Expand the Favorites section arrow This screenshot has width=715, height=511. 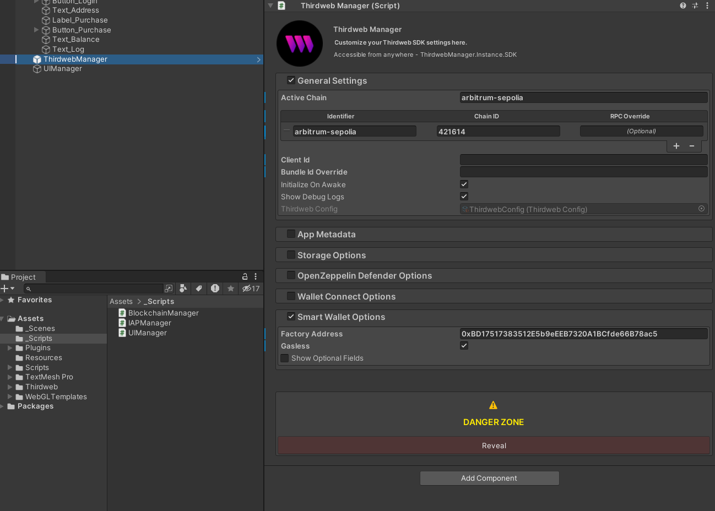click(2, 300)
